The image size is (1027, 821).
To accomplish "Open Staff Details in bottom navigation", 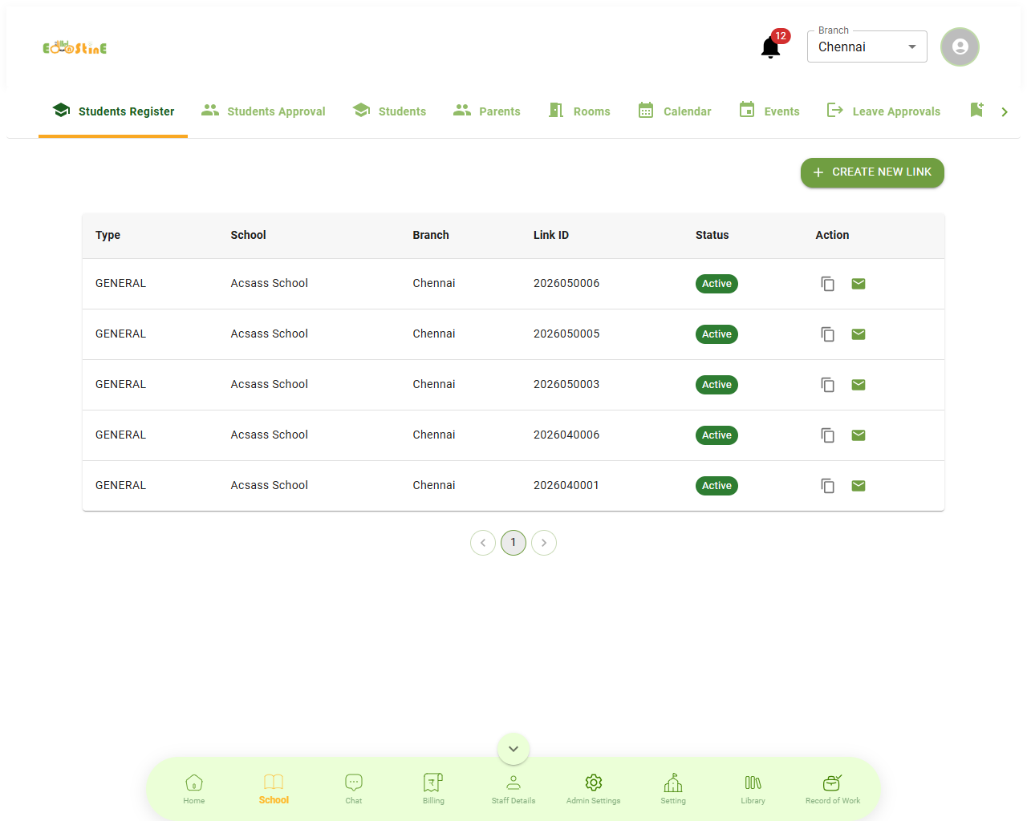I will [513, 789].
